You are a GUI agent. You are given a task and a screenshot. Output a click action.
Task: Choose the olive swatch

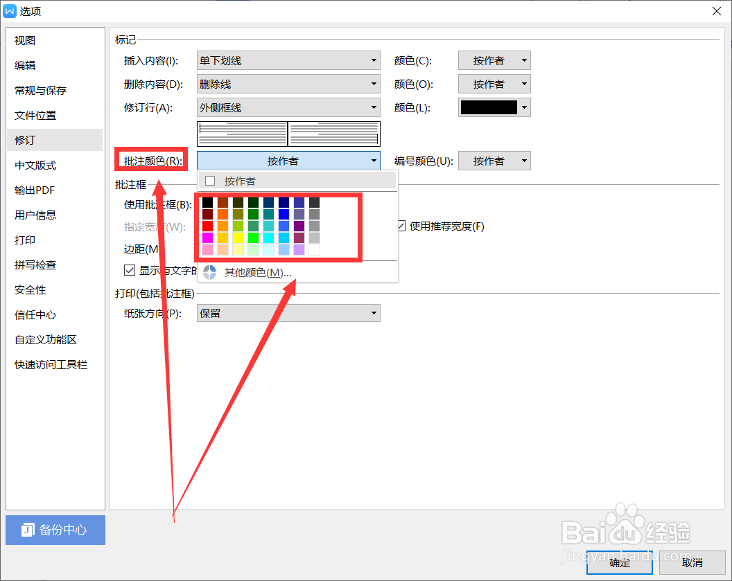(238, 214)
